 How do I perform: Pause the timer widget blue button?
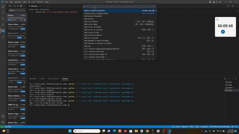(223, 32)
